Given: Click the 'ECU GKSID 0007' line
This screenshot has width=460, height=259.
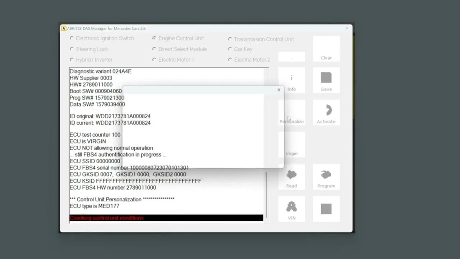Looking at the screenshot, I should (128, 174).
